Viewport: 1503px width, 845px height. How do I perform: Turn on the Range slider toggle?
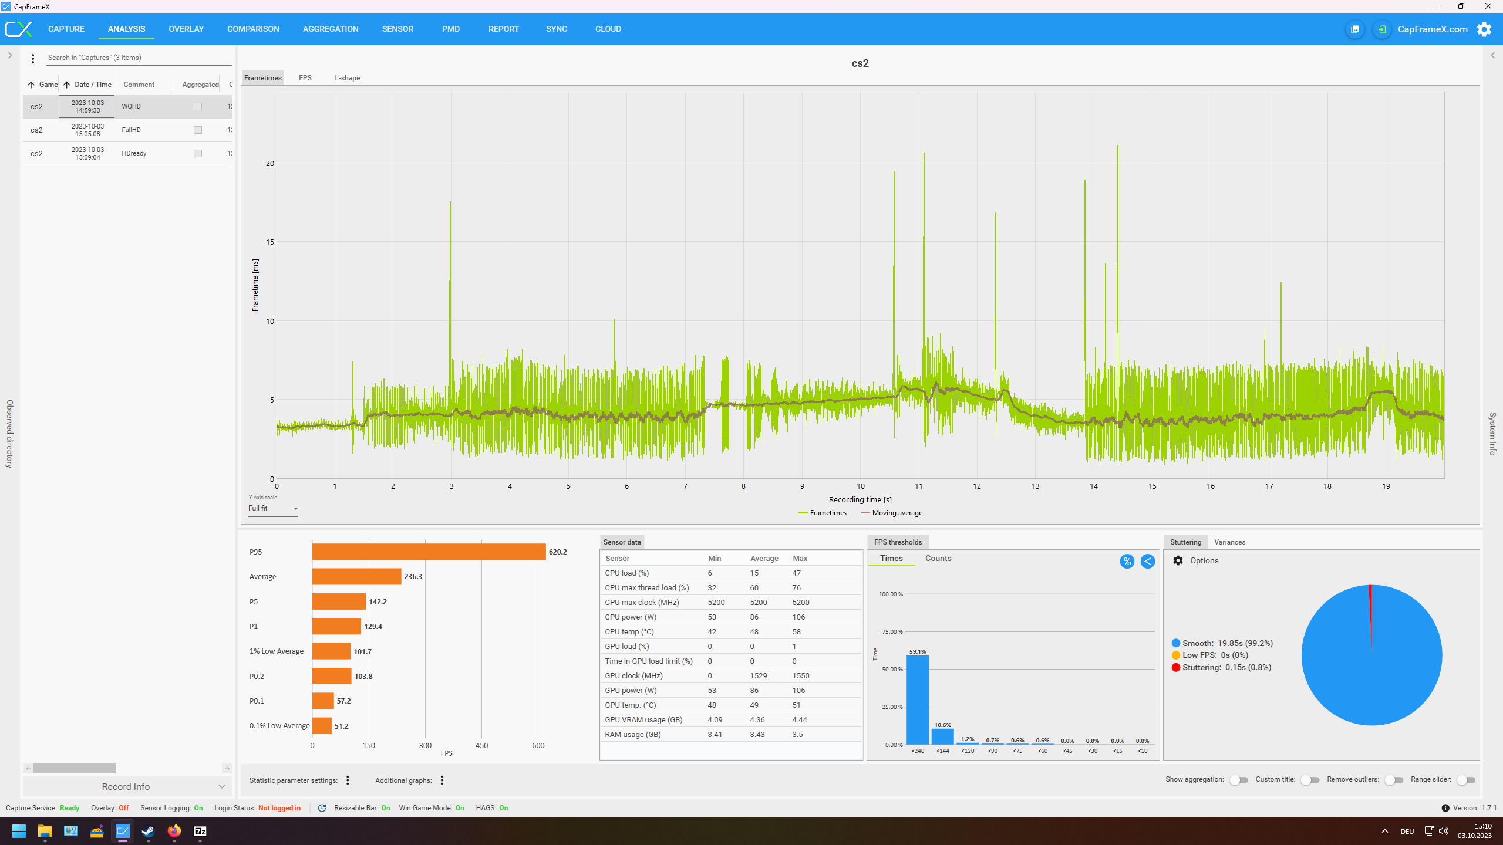1465,780
